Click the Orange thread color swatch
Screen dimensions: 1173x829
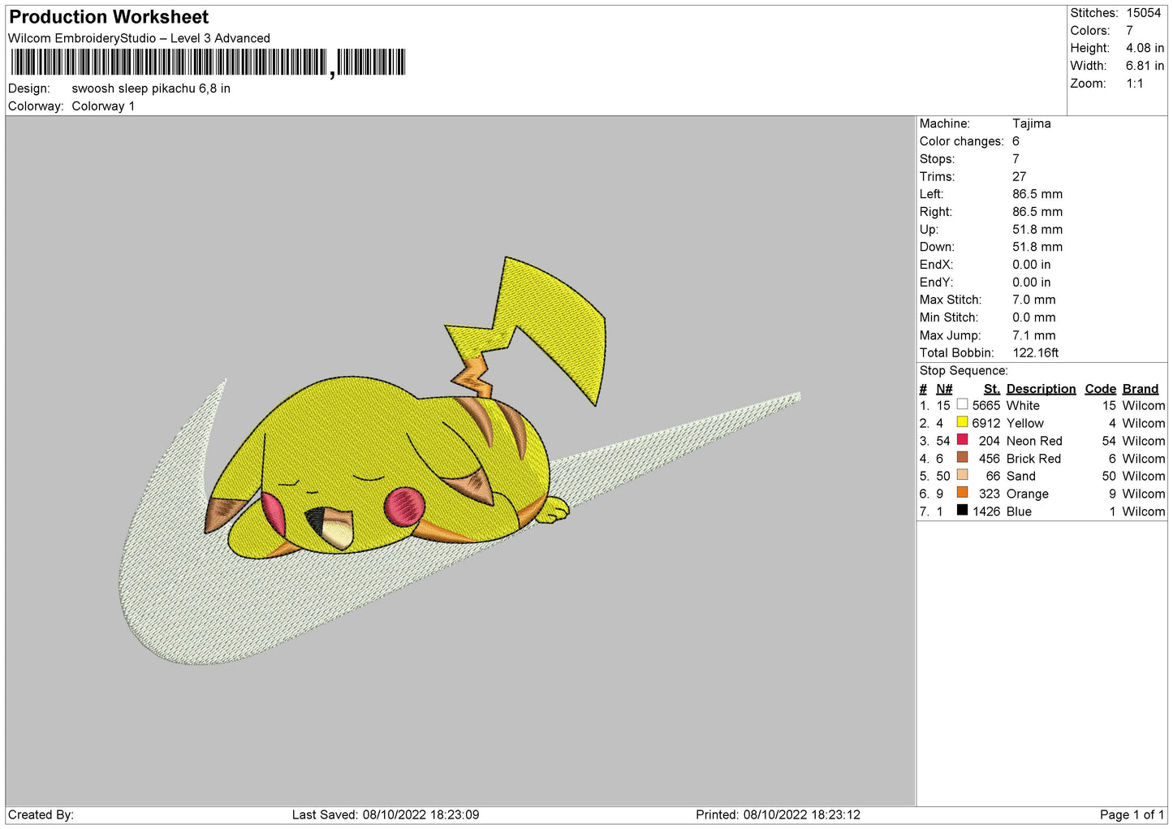[x=962, y=493]
